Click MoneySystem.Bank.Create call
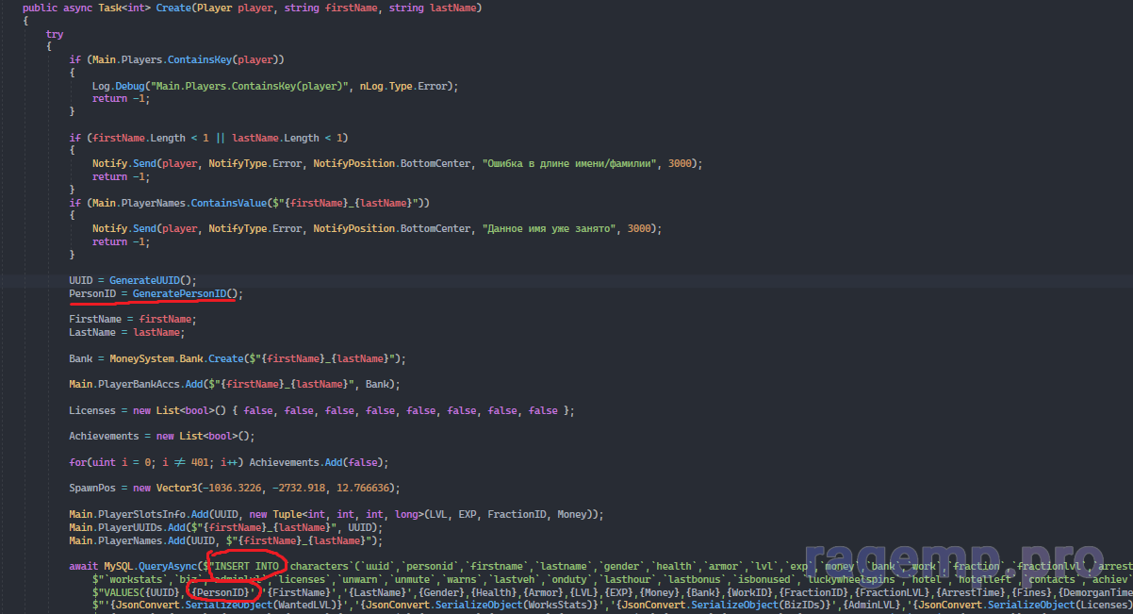The width and height of the screenshot is (1133, 614). click(x=169, y=358)
